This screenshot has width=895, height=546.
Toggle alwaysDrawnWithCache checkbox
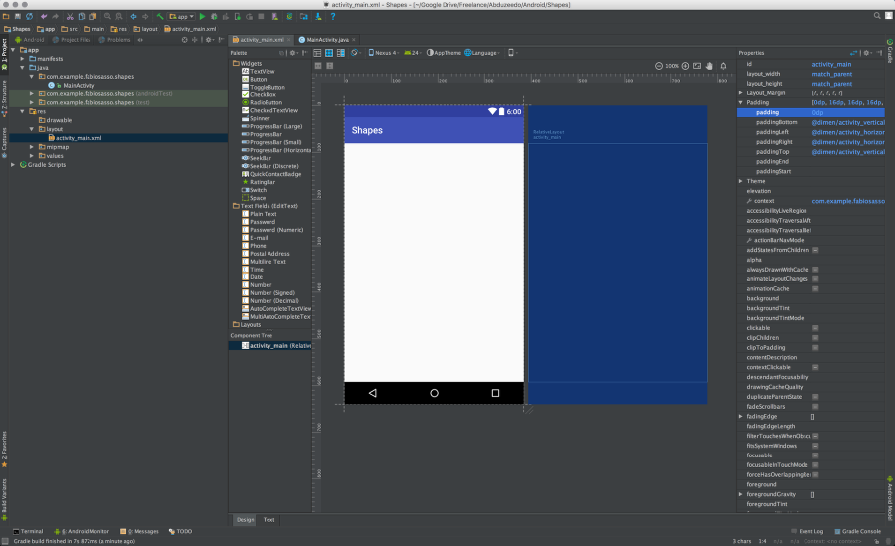point(815,270)
